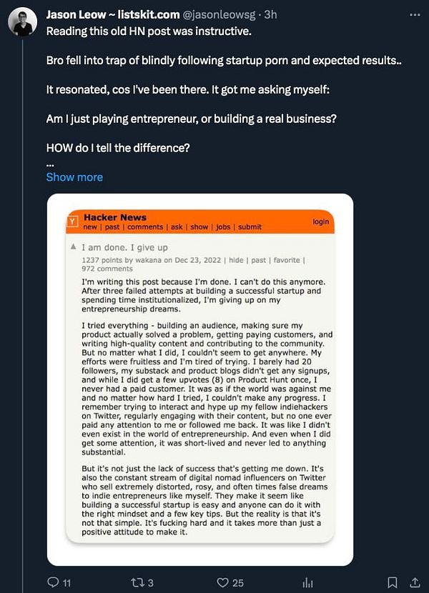
Task: Click the 'submit' item in Hacker News nav
Action: click(250, 227)
